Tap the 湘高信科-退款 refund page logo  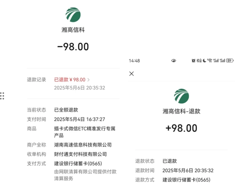pyautogui.click(x=182, y=96)
